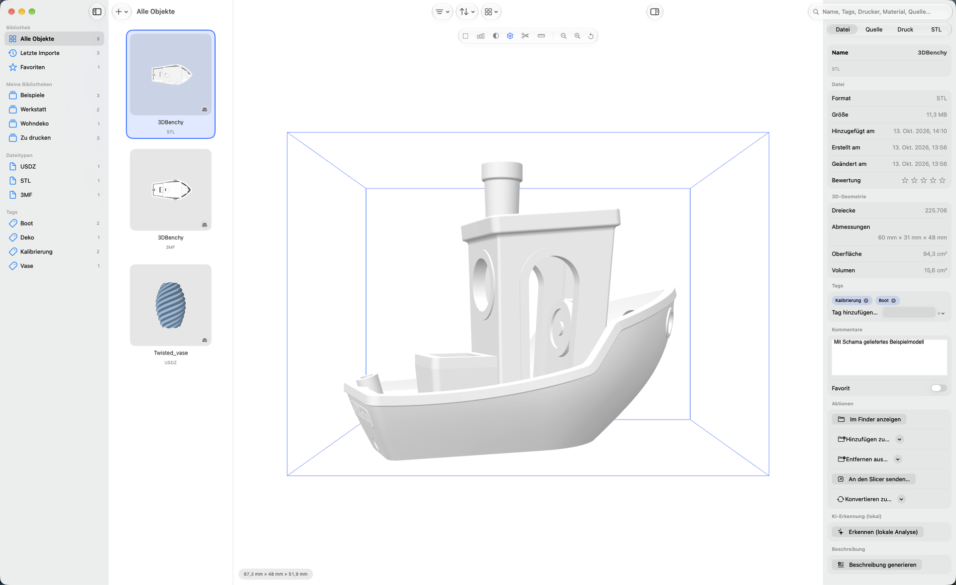Select the ruler measurement tool

tap(541, 36)
